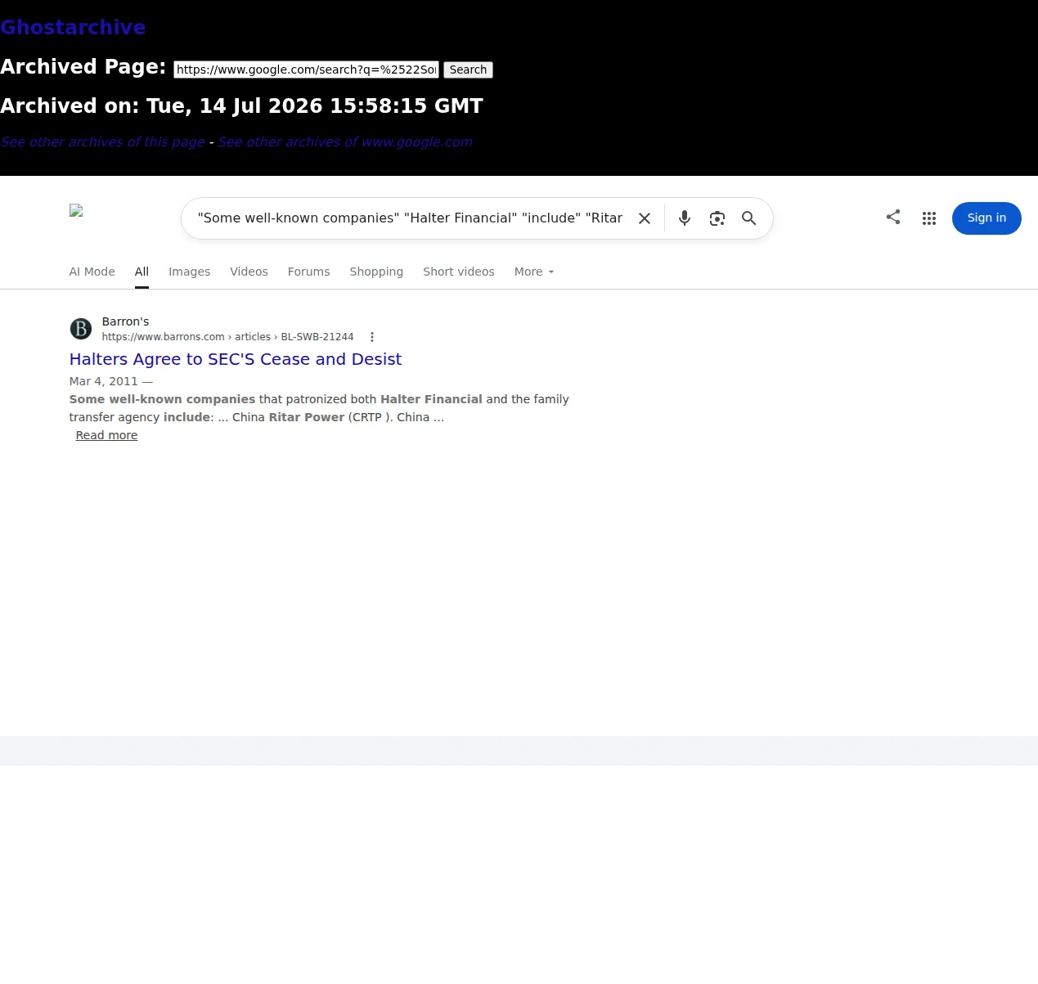Open the Shopping tab
1038x984 pixels.
(x=376, y=272)
